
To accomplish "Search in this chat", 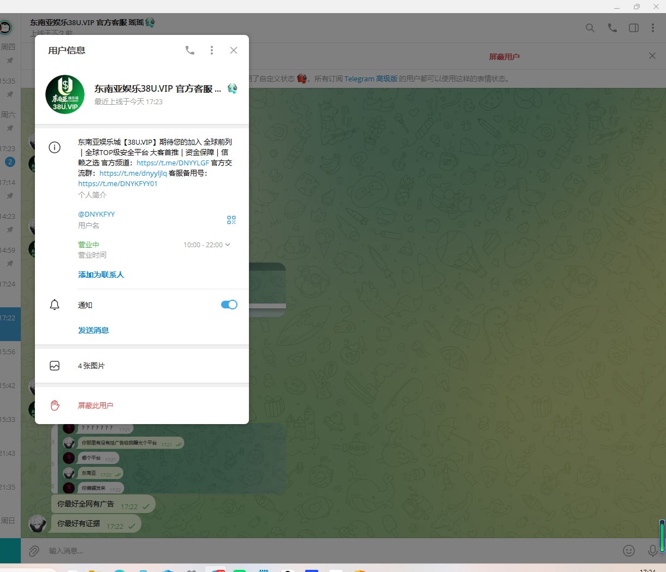I will click(x=590, y=28).
